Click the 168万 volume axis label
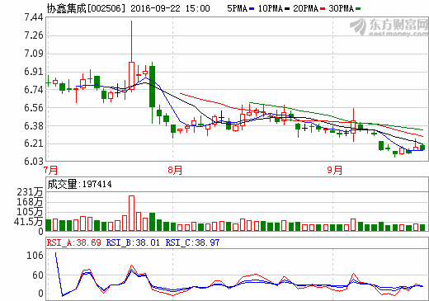 coord(30,202)
